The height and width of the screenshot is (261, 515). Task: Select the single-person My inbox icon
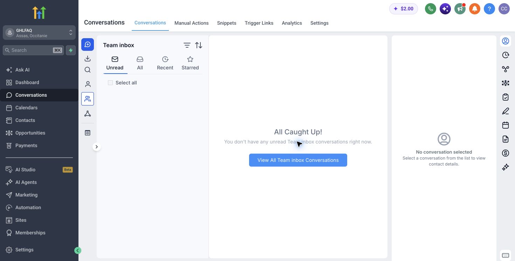pyautogui.click(x=88, y=84)
